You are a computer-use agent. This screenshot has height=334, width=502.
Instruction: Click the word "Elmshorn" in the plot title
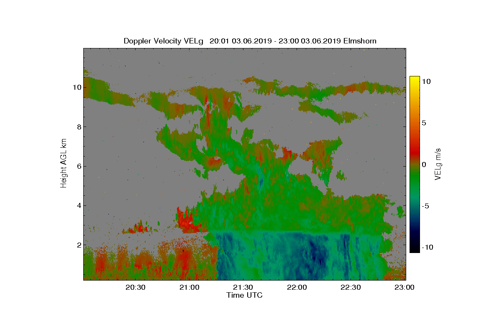(360, 41)
